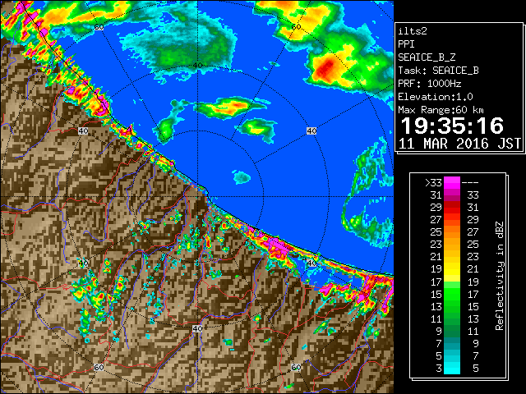This screenshot has height=394, width=526.
Task: Click the '---' legend upper bound label
Action: tap(470, 183)
